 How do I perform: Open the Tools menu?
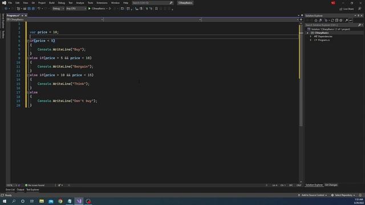point(90,3)
